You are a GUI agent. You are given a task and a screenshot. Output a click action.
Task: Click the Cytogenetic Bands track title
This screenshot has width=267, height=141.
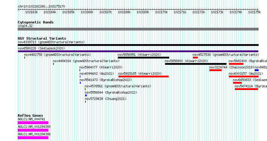[x=36, y=22]
